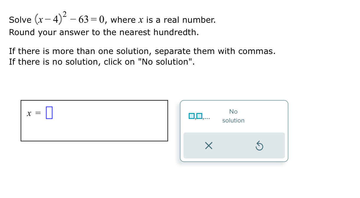Activate the answer palette panel
This screenshot has width=360, height=198.
pos(234,131)
